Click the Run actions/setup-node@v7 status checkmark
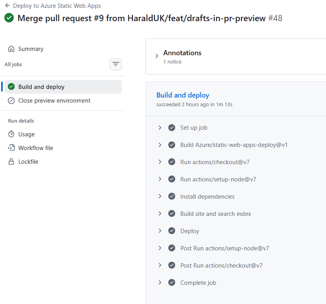Viewport: 326px width, 304px height. (x=172, y=179)
